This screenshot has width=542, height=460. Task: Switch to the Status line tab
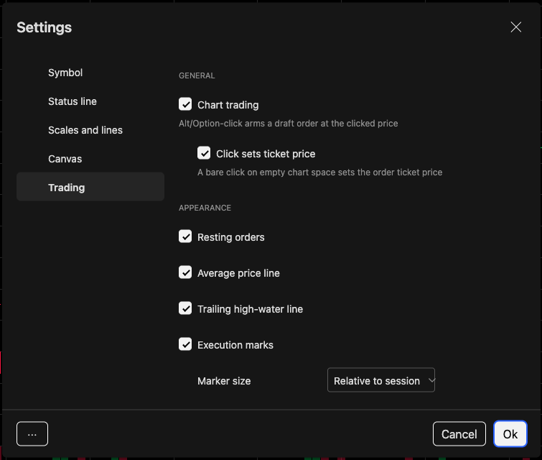click(90, 101)
